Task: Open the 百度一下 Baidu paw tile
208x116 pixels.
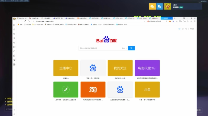Action: 93,68
